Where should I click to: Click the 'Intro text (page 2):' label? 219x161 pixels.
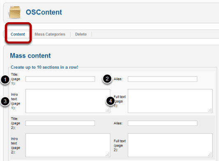click(16, 145)
